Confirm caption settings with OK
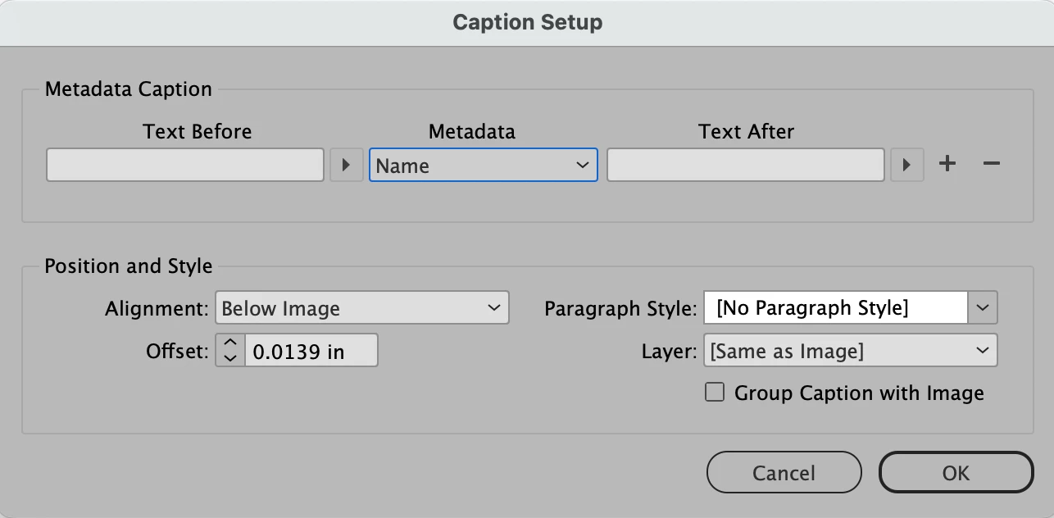Viewport: 1054px width, 518px height. [x=956, y=473]
